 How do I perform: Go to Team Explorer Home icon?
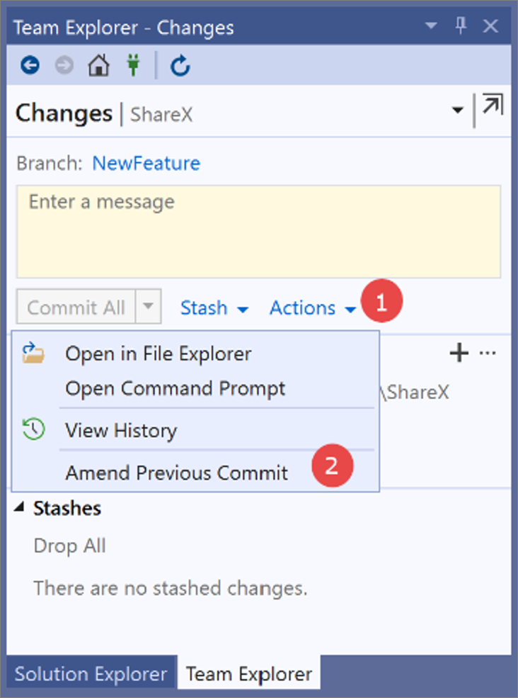point(98,66)
